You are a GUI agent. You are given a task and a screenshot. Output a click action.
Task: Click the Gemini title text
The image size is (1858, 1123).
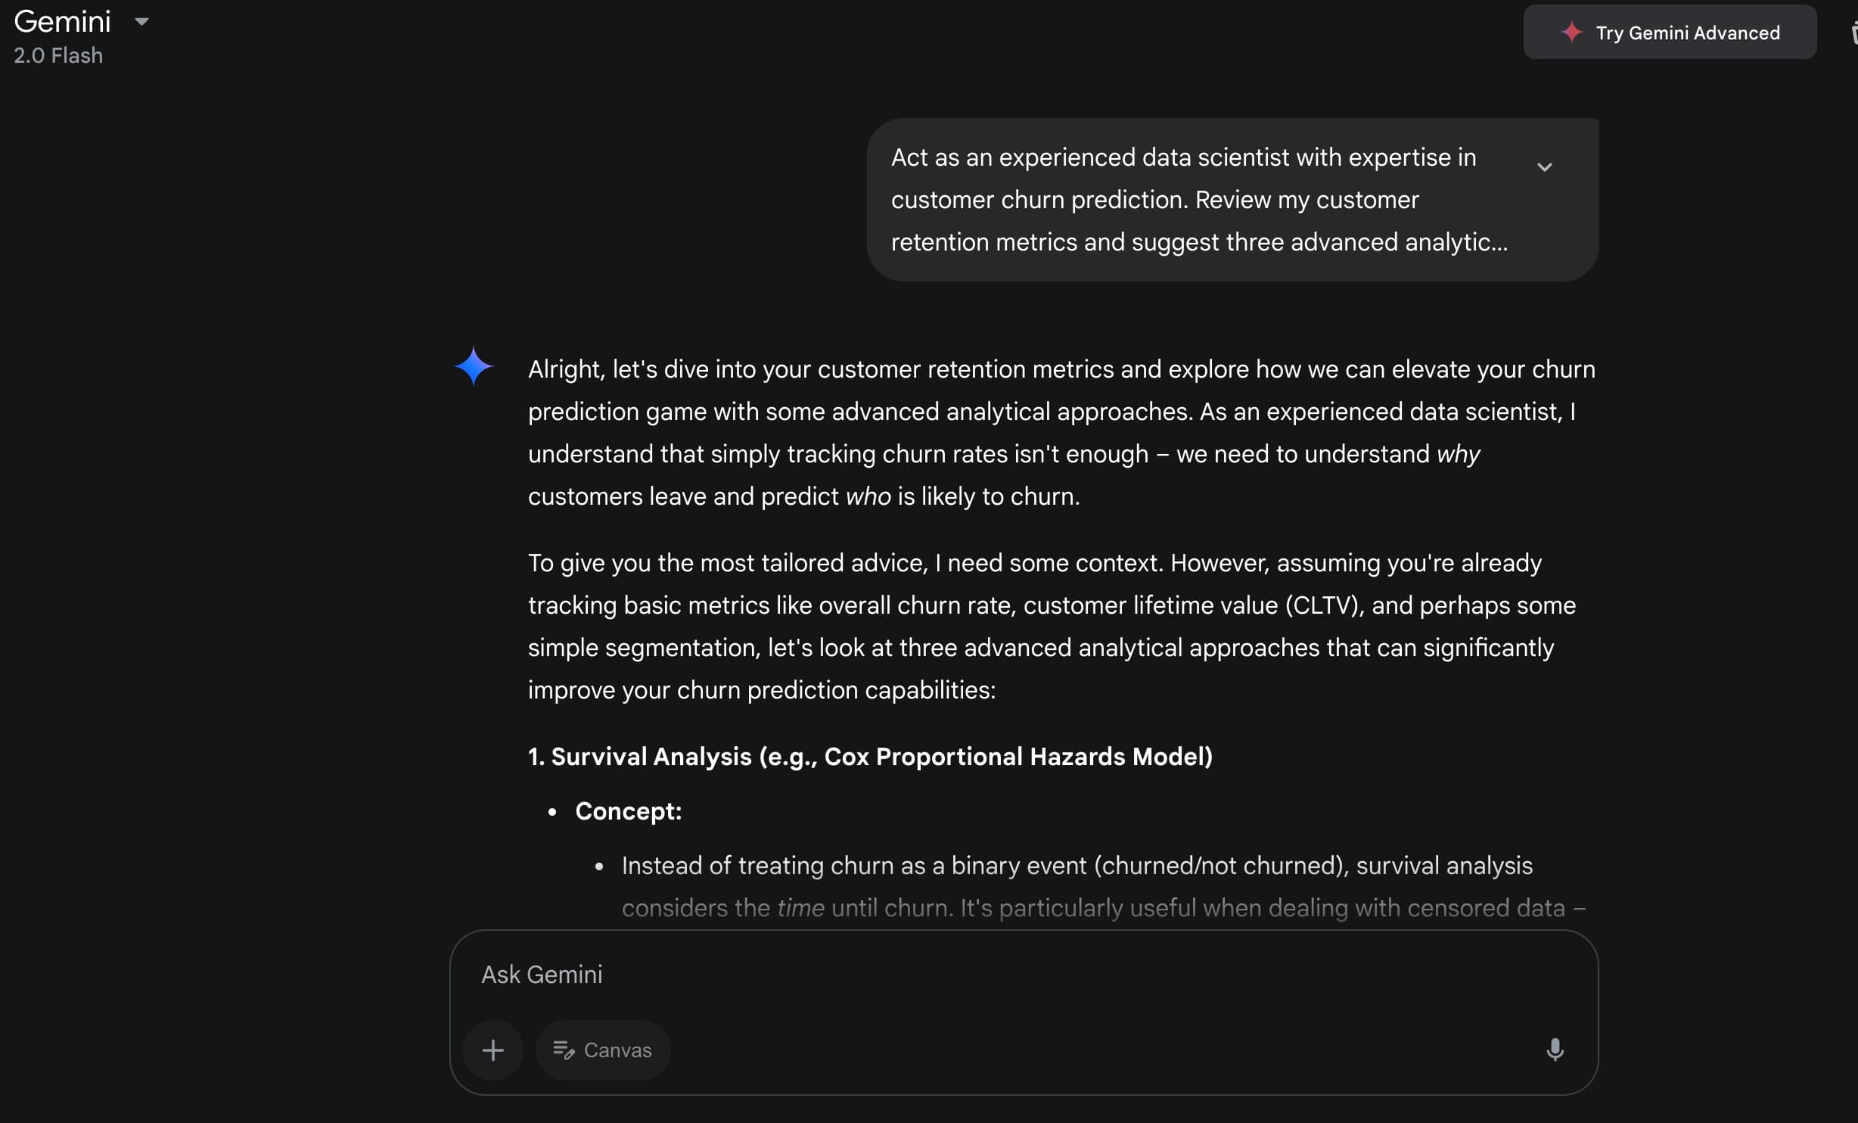tap(63, 22)
